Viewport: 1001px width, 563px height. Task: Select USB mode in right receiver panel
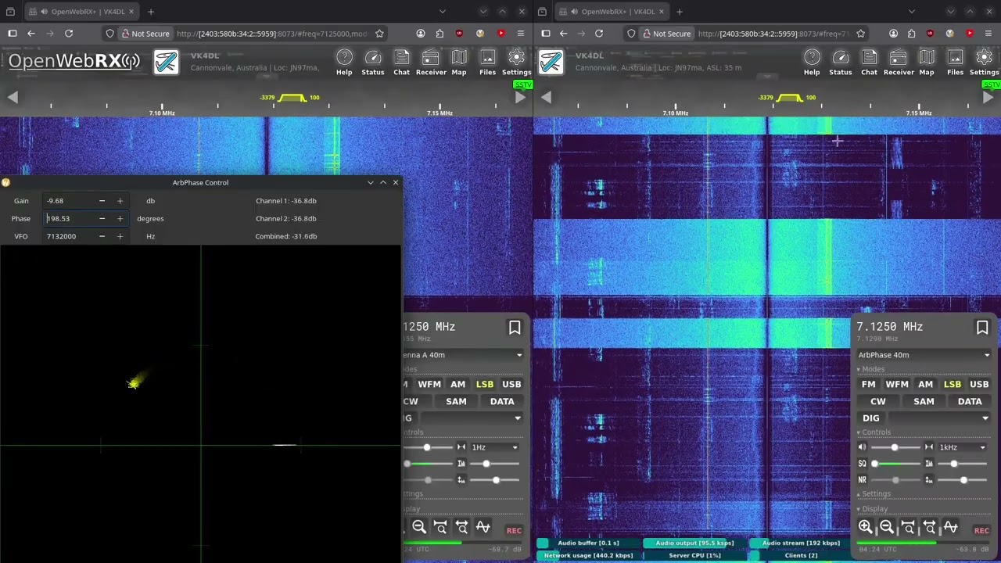click(x=979, y=384)
